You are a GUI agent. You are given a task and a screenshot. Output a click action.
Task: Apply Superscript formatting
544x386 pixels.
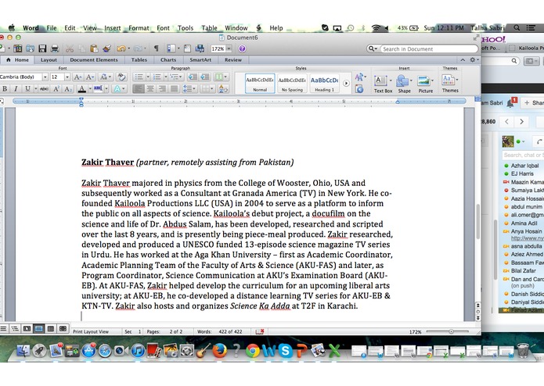56,89
